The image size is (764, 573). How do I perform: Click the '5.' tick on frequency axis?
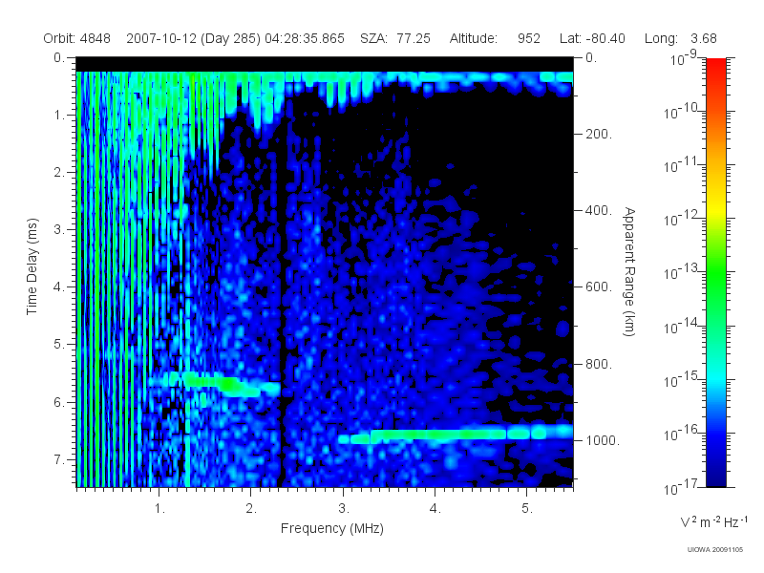(527, 509)
